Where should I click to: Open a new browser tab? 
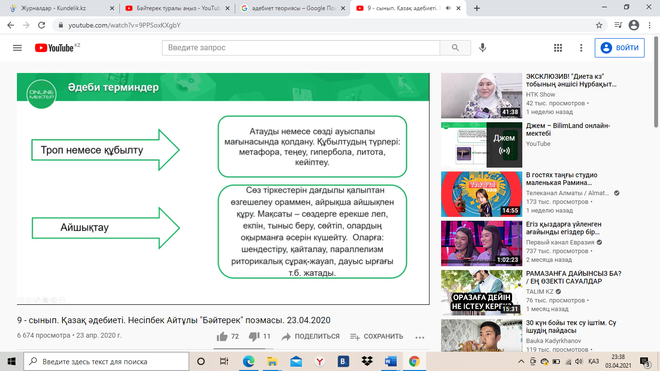click(477, 8)
